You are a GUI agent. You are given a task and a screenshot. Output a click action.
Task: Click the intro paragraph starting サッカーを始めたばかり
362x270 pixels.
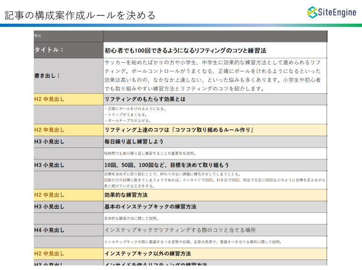212,76
